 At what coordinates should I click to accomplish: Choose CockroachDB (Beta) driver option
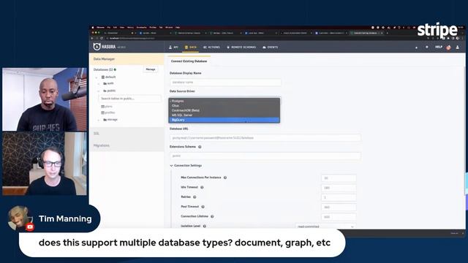click(x=224, y=110)
